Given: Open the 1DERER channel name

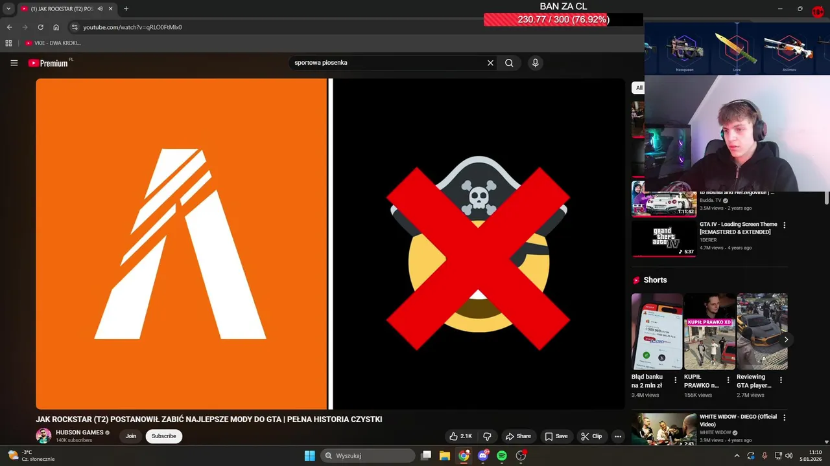Looking at the screenshot, I should (x=708, y=240).
